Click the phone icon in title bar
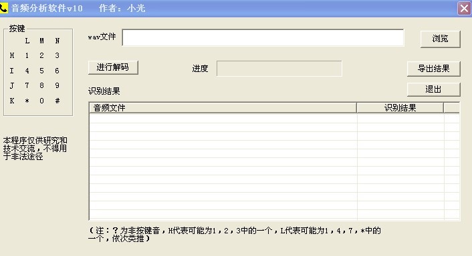 [3, 8]
